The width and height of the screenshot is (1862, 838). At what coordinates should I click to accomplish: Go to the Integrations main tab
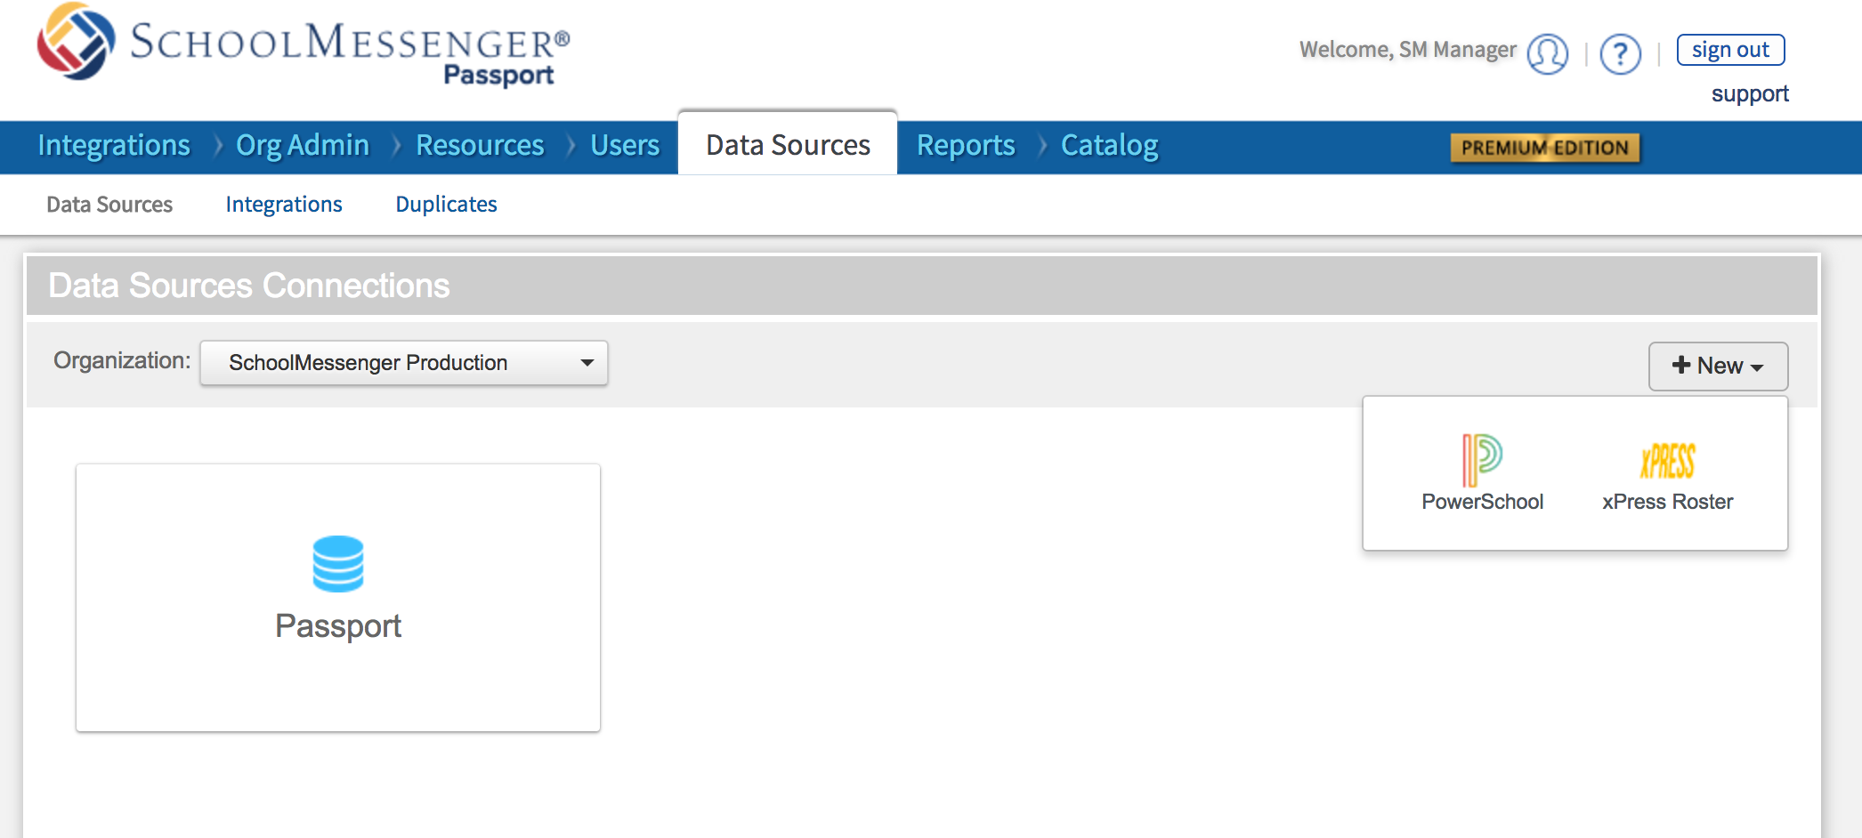[114, 145]
